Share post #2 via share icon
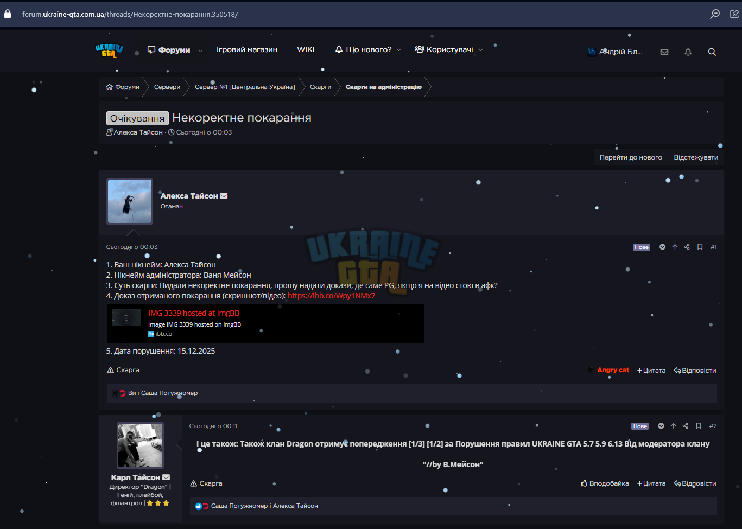 (686, 426)
